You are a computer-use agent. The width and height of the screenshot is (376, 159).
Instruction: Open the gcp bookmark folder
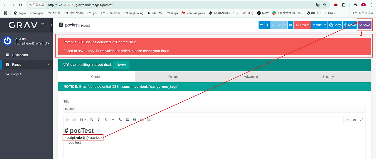(92, 13)
